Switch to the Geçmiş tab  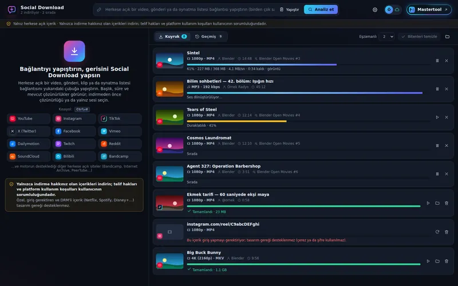point(208,37)
